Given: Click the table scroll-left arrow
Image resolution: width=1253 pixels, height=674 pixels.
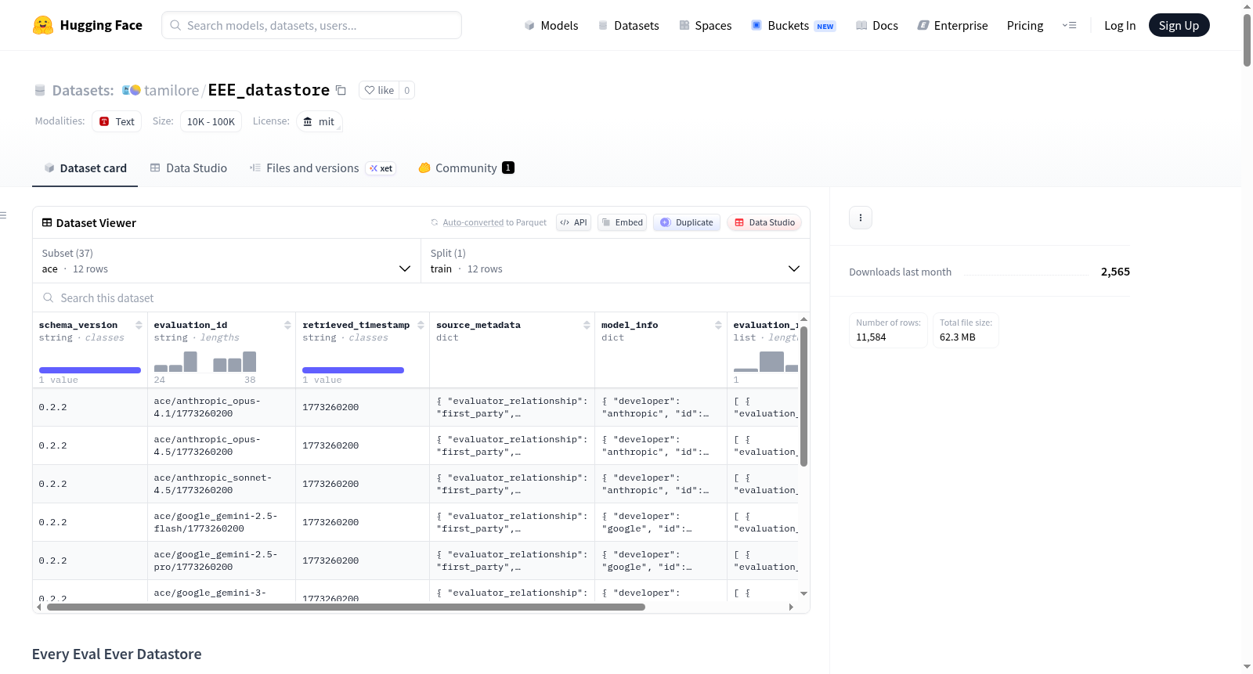Looking at the screenshot, I should pyautogui.click(x=39, y=607).
